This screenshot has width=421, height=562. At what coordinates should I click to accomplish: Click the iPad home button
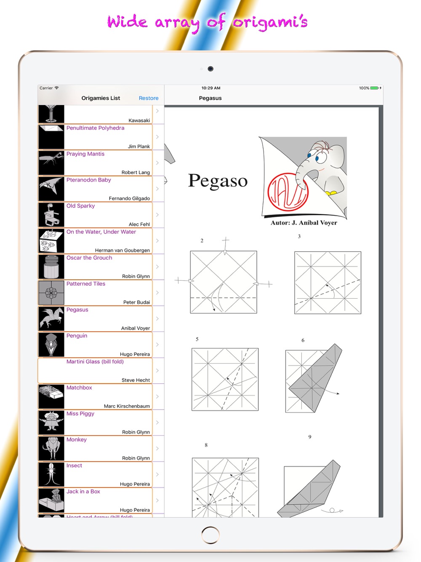pos(210,535)
